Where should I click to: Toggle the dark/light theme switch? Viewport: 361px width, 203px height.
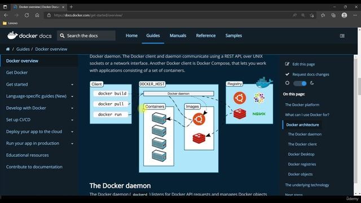pos(300,83)
